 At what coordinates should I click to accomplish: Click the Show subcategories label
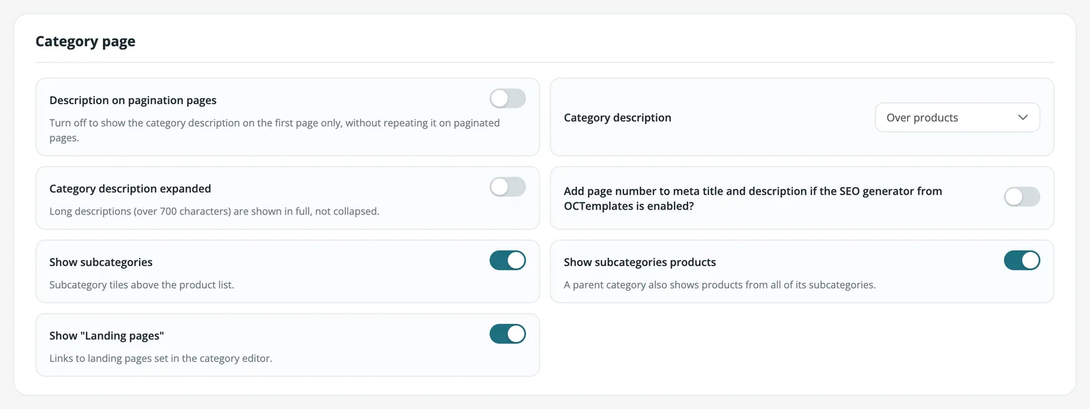pyautogui.click(x=101, y=262)
